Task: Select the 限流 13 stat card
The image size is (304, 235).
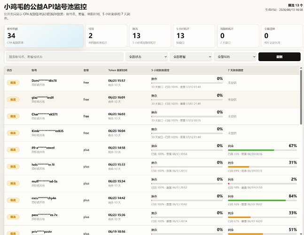Action: point(150,36)
